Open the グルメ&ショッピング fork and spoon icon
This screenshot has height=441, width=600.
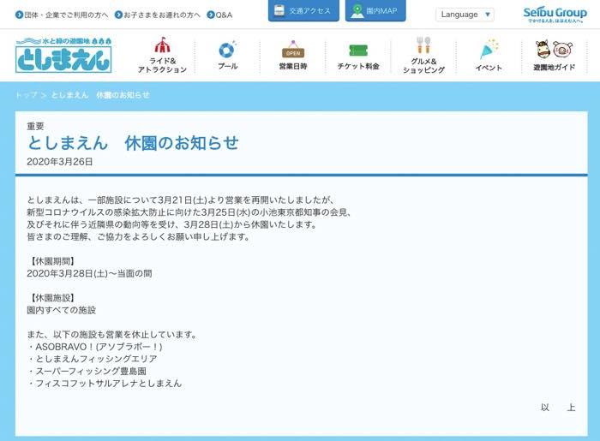coord(423,45)
